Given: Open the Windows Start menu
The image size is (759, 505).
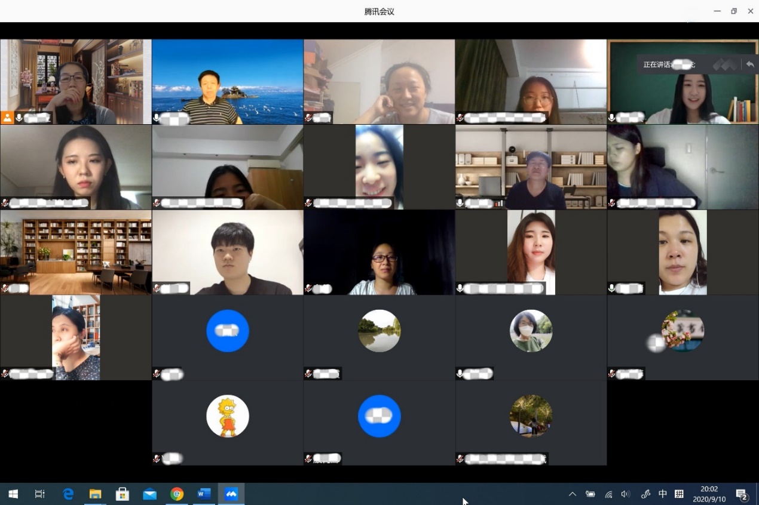Looking at the screenshot, I should (x=13, y=494).
